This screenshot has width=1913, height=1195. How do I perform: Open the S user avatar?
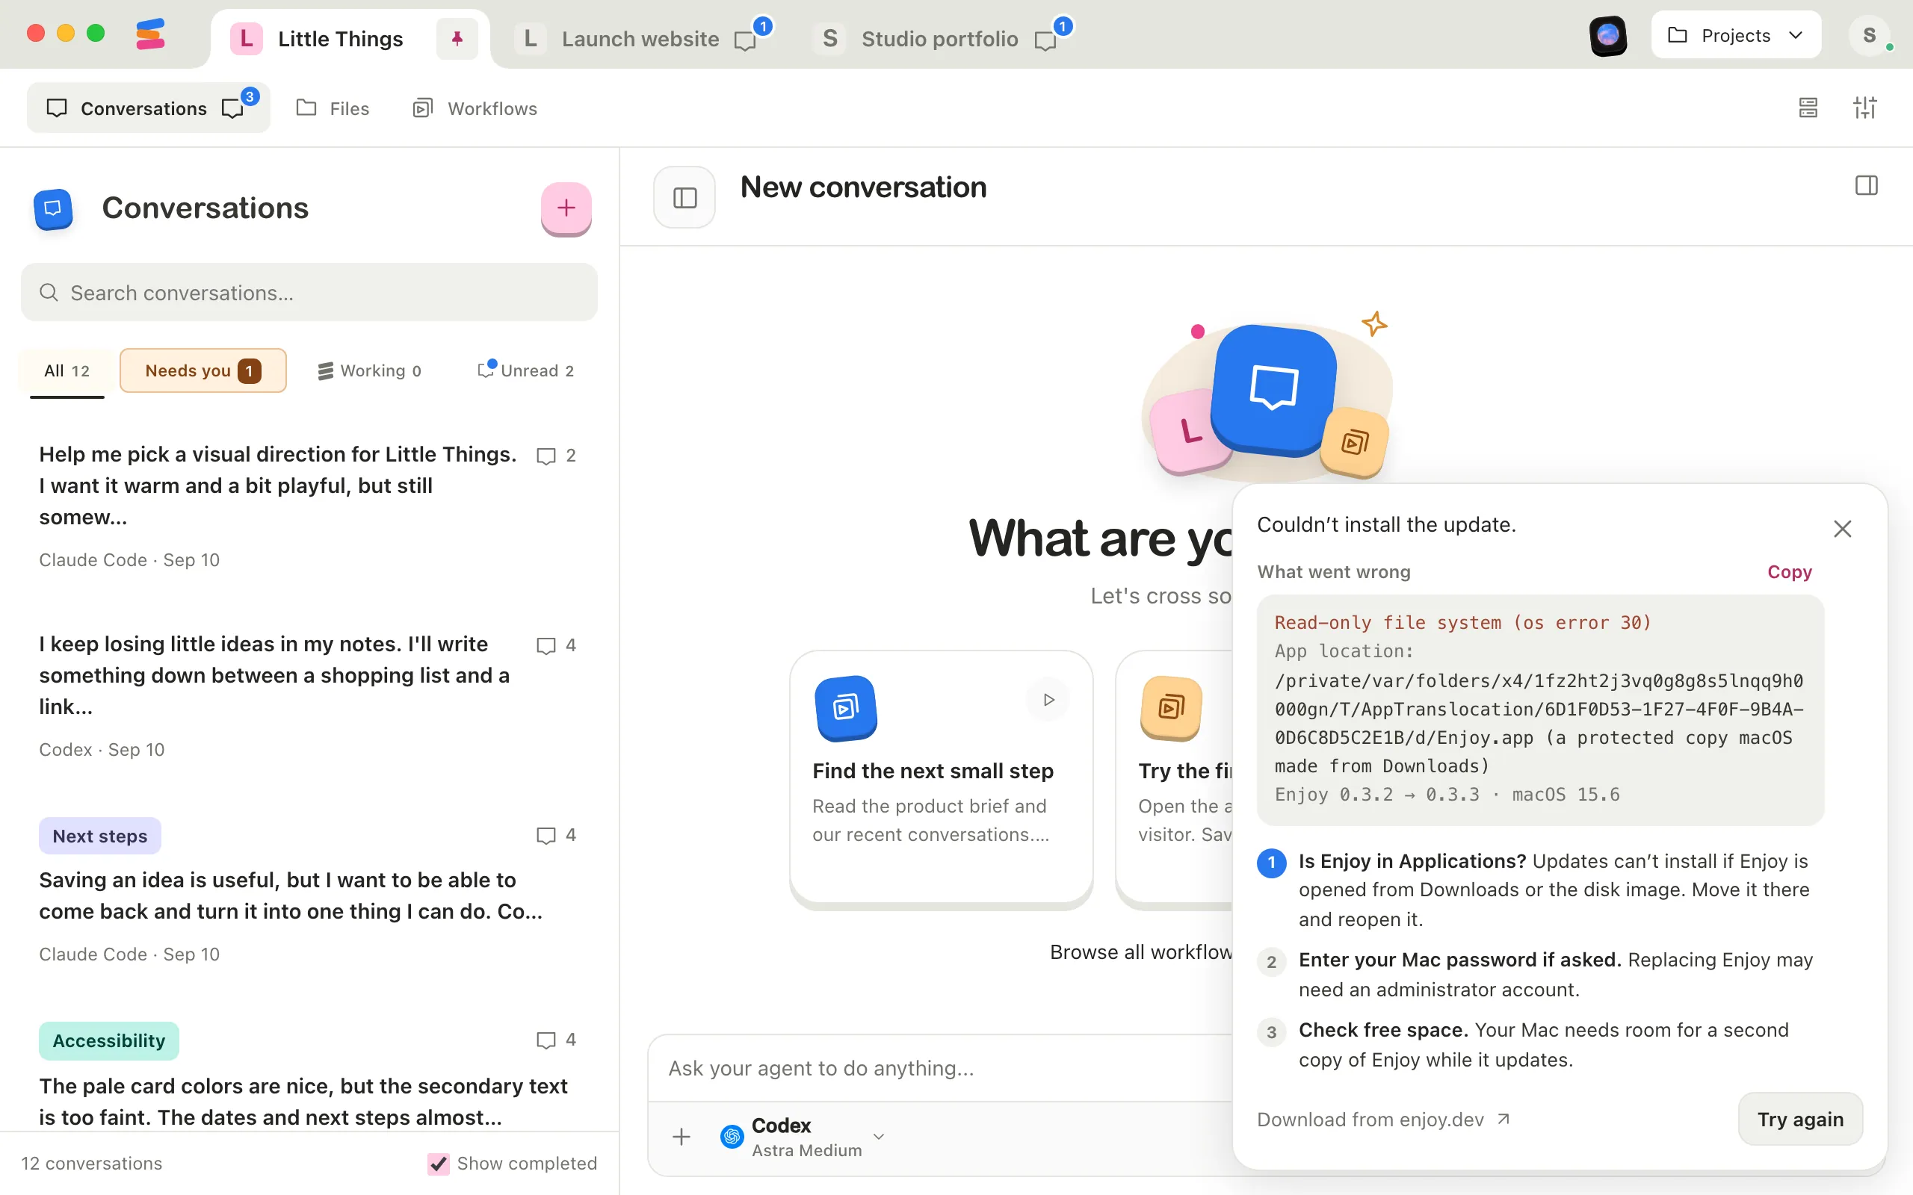point(1869,36)
